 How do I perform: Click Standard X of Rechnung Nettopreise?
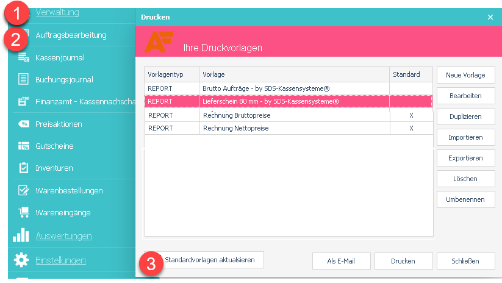[411, 128]
